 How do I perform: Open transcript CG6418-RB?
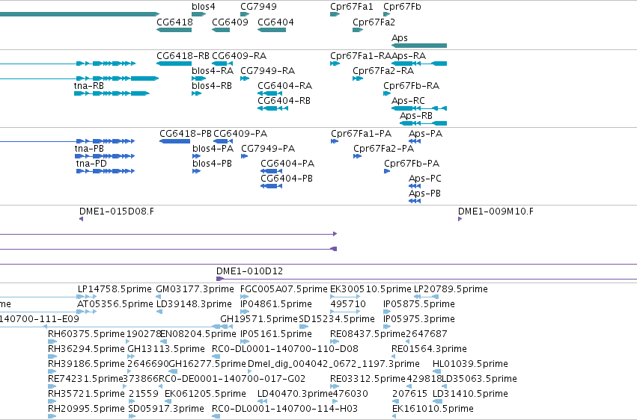(183, 55)
